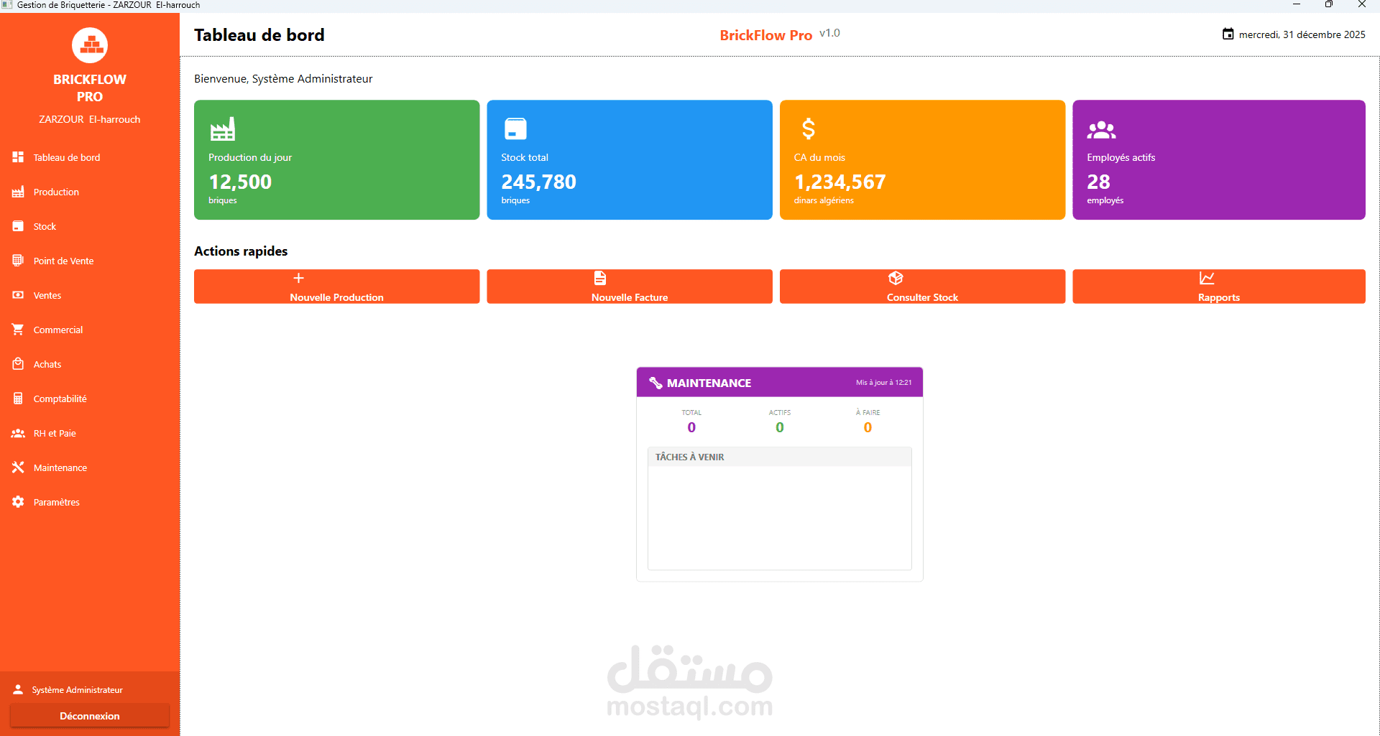
Task: Click the Actions rapides heading
Action: coord(241,251)
